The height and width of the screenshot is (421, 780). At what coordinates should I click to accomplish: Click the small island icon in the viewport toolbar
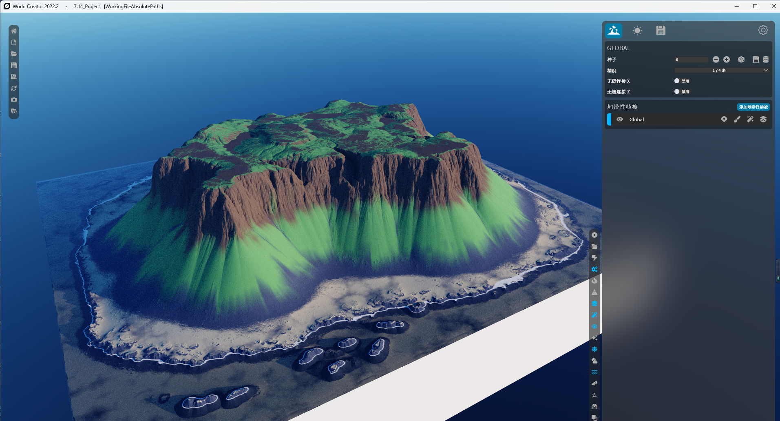click(x=594, y=395)
